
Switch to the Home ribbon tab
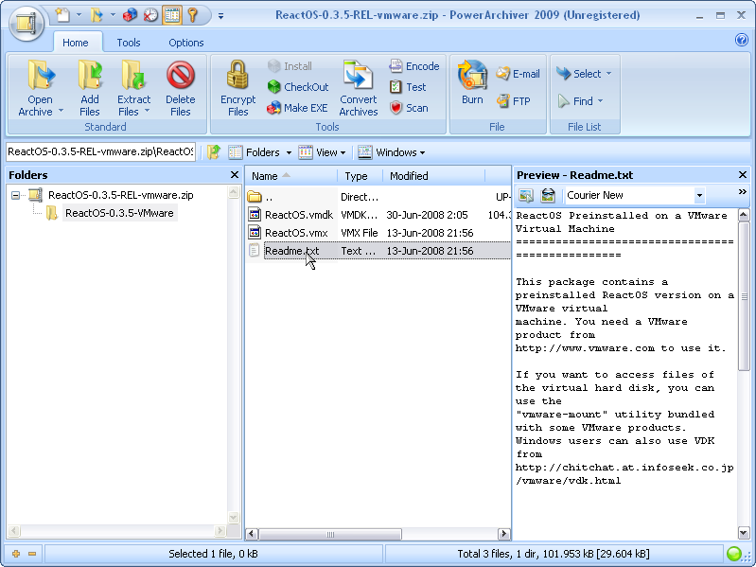point(76,43)
